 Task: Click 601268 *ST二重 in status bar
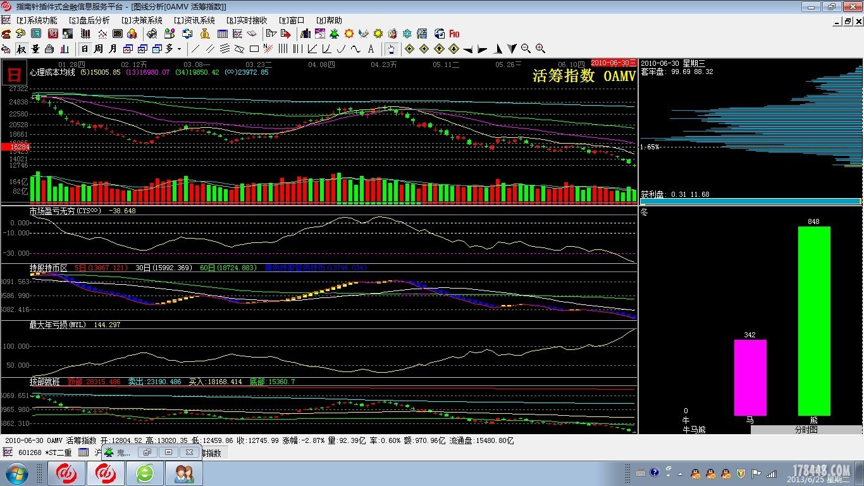(x=46, y=452)
